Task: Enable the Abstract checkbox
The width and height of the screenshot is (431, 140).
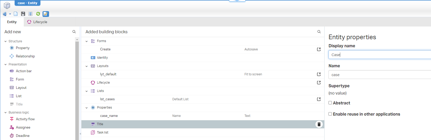Action: 330,103
